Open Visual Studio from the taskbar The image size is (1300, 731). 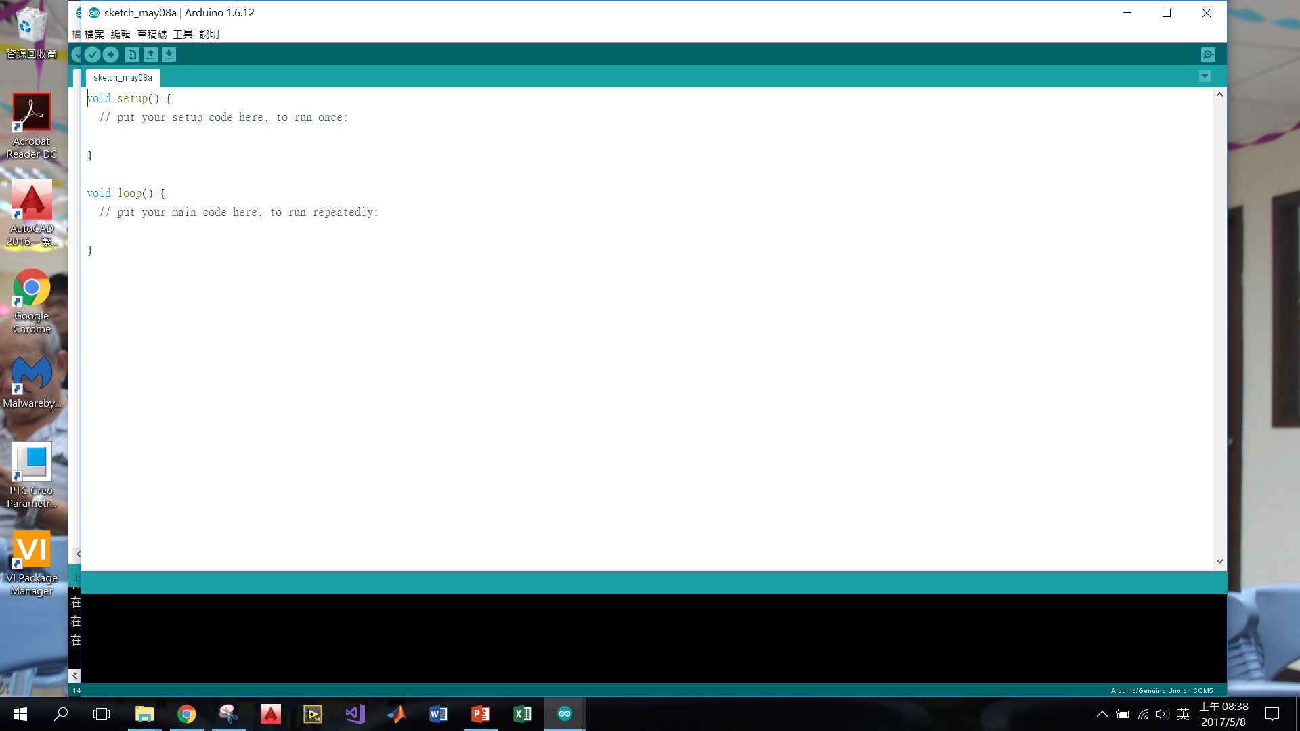[355, 714]
